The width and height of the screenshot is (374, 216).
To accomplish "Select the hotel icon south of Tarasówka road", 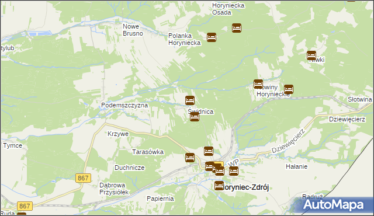I will (x=190, y=158).
